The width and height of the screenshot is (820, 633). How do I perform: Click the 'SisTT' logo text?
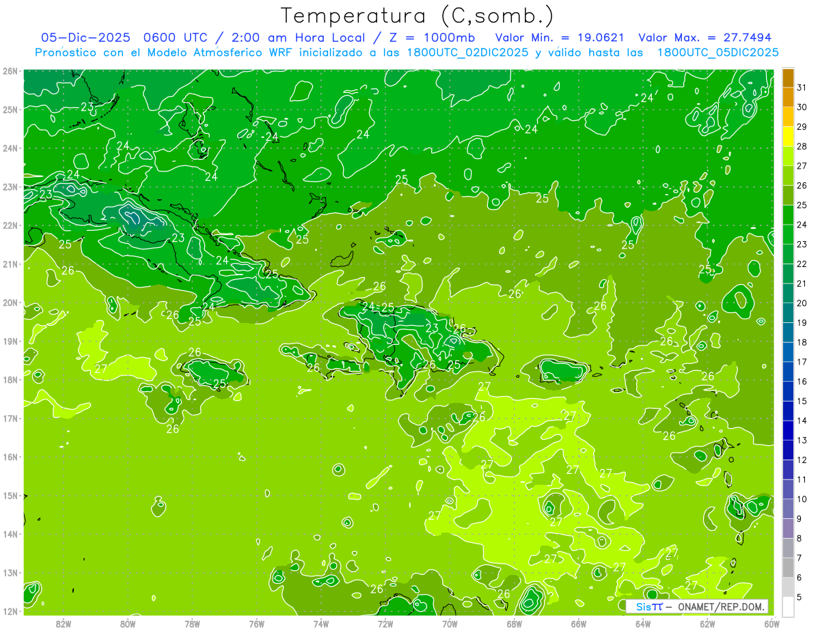649,606
